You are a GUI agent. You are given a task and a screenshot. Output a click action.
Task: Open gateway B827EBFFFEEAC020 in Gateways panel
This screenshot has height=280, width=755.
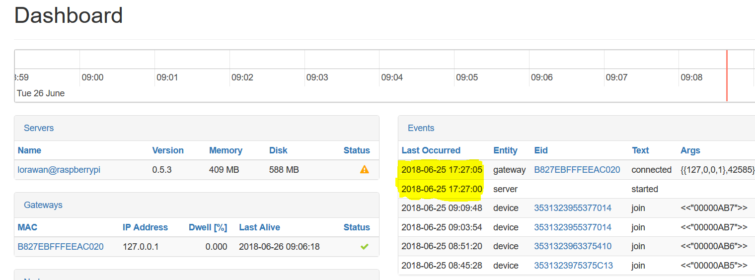[61, 246]
